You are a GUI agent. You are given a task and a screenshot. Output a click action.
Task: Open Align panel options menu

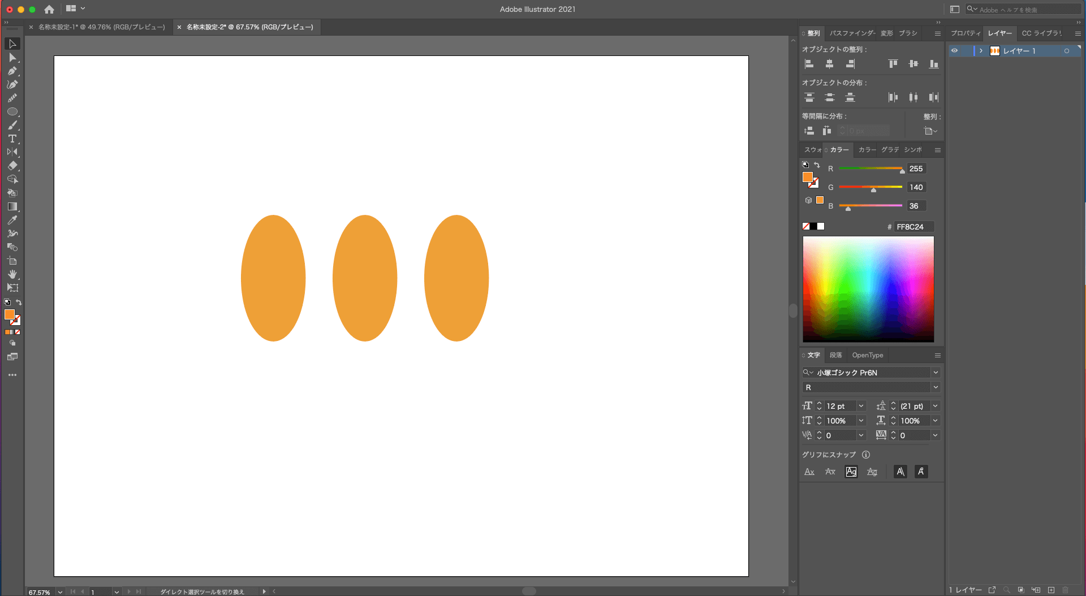coord(937,33)
